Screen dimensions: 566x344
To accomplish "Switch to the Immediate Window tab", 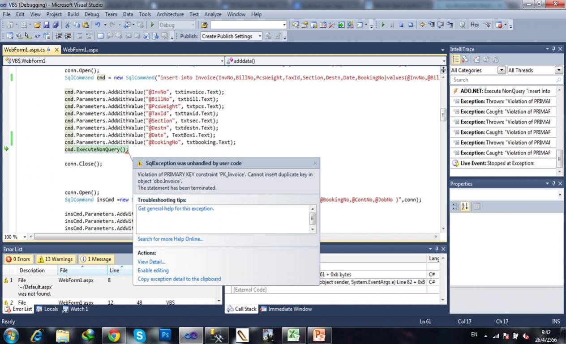I will [x=286, y=309].
